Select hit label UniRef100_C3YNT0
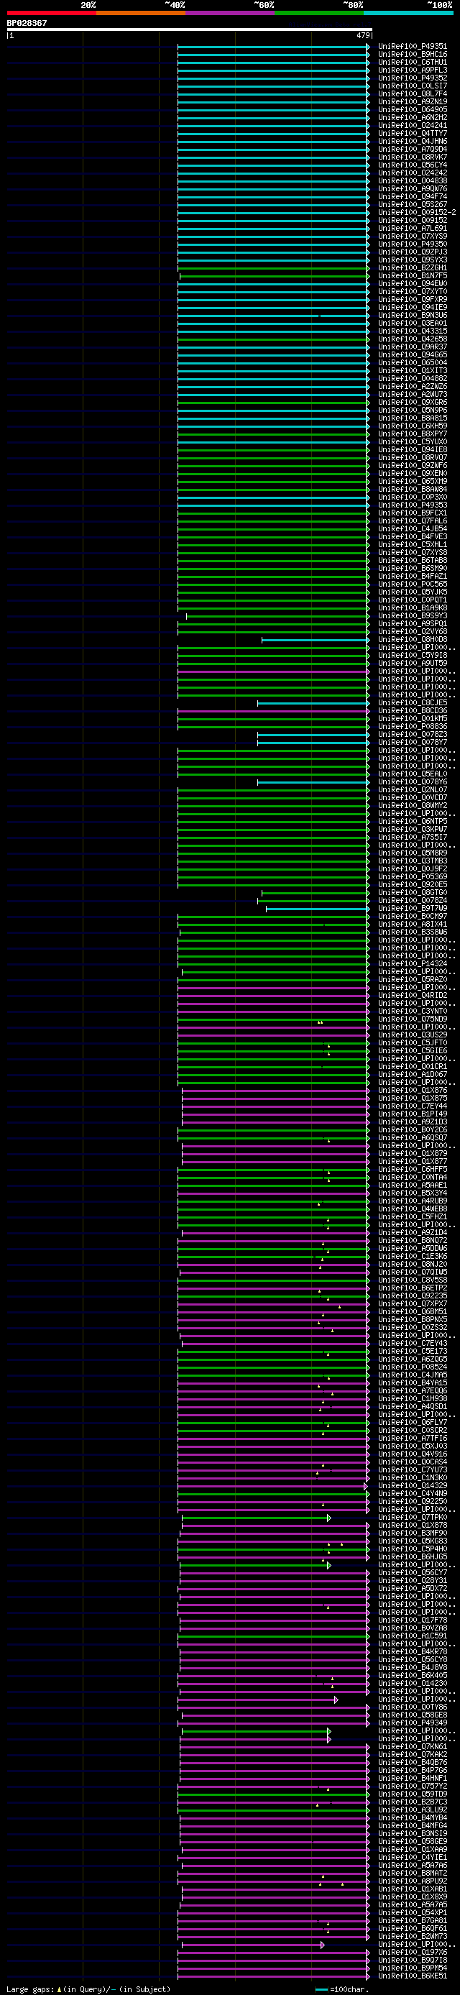Image resolution: width=460 pixels, height=1995 pixels. [413, 1011]
